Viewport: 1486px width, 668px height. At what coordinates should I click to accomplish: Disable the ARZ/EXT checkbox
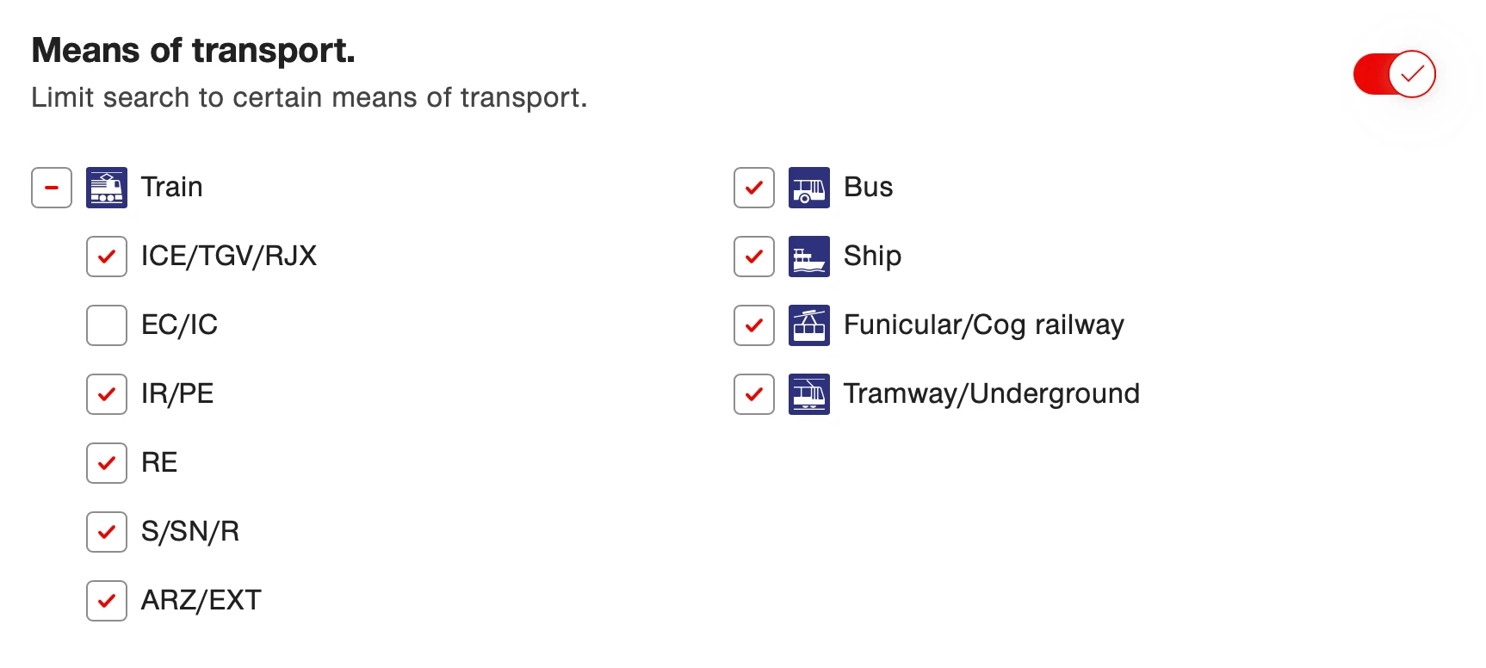(x=107, y=601)
